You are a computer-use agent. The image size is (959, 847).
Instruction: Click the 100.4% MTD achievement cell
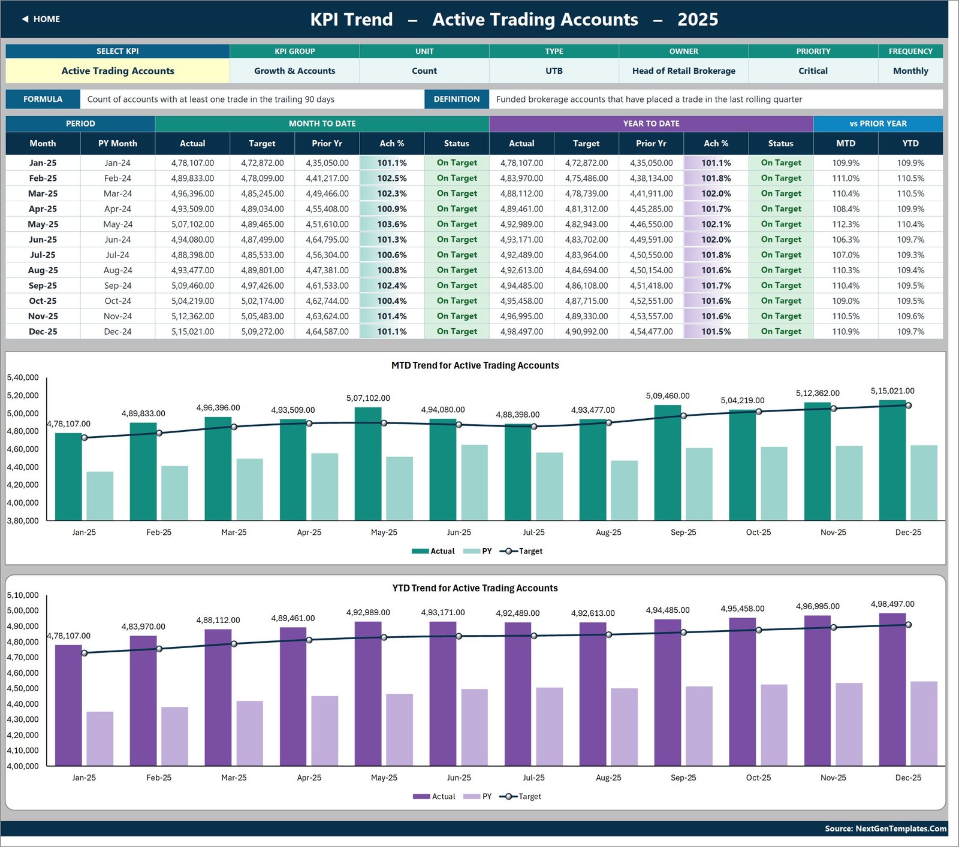click(392, 301)
